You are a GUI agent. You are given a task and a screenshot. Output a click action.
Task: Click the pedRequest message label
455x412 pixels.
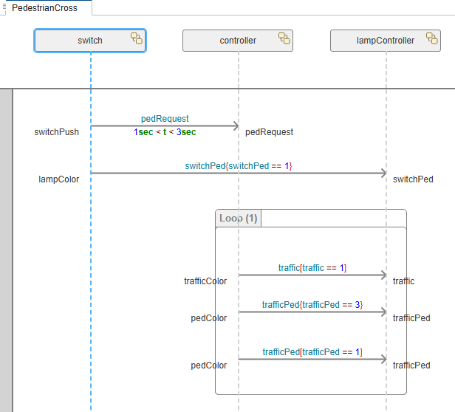tap(165, 119)
